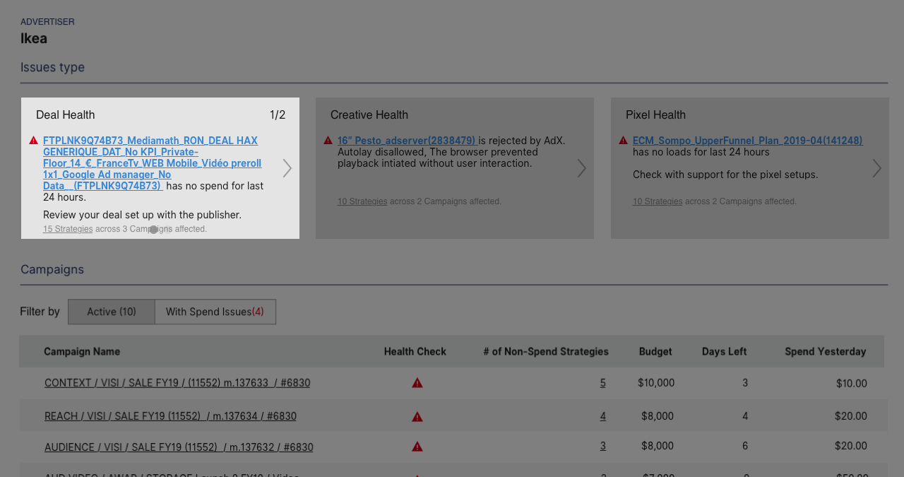
Task: Click the Spend Yesterday column header
Action: pyautogui.click(x=826, y=351)
